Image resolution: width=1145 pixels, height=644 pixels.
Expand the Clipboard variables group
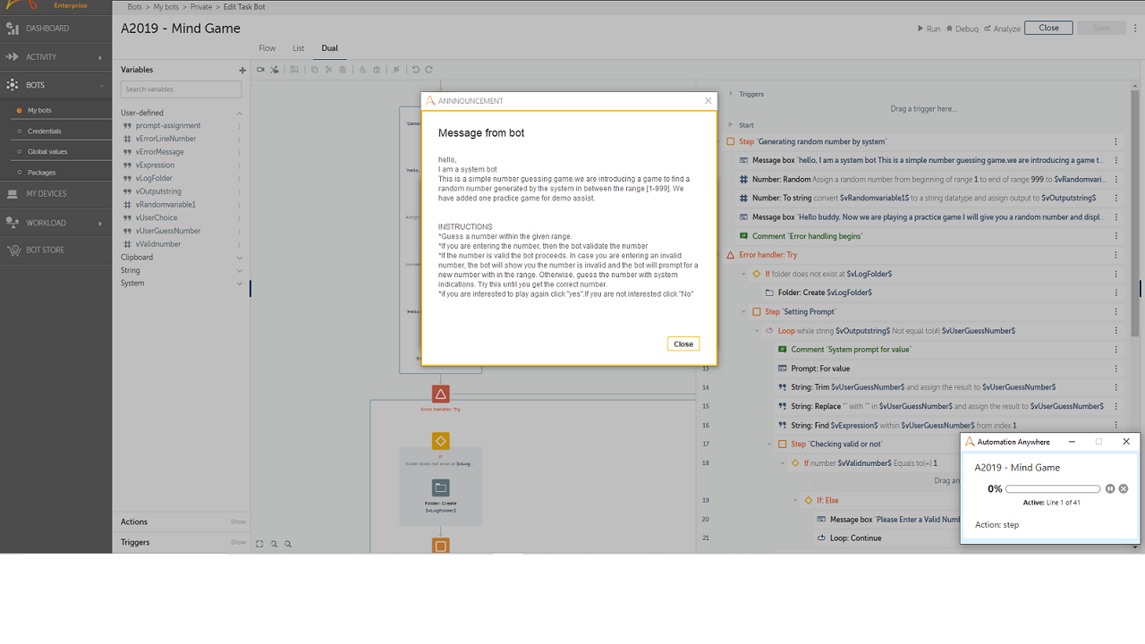pos(239,258)
